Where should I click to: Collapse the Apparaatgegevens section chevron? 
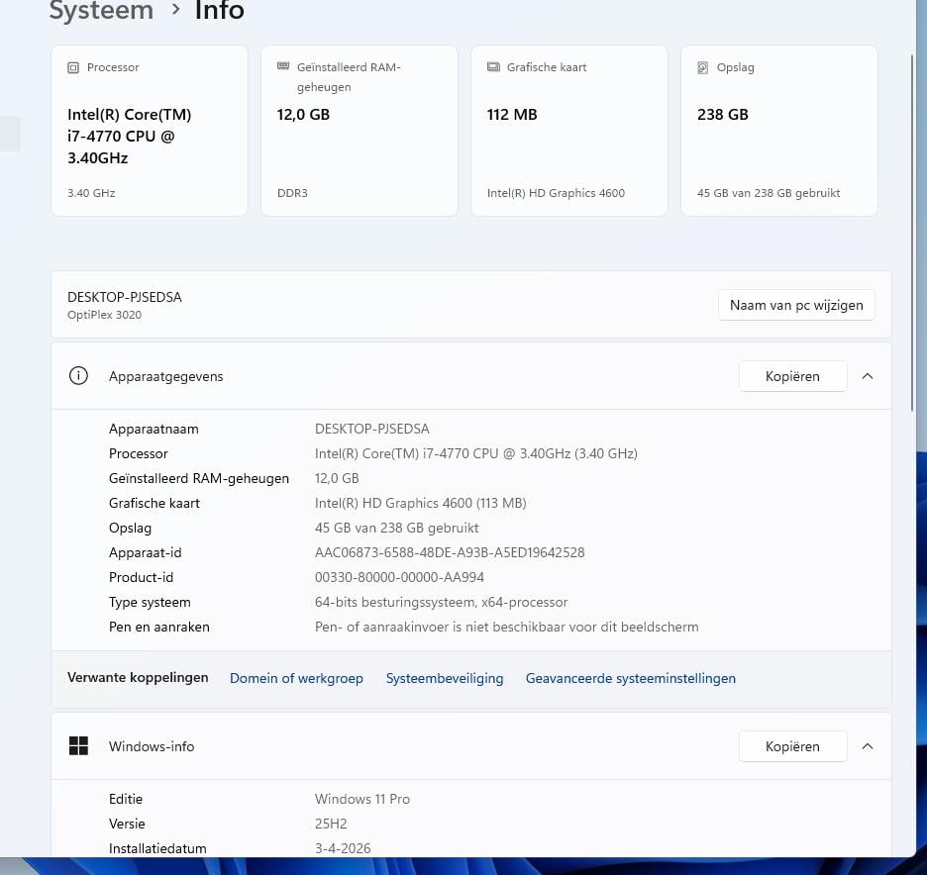point(868,376)
